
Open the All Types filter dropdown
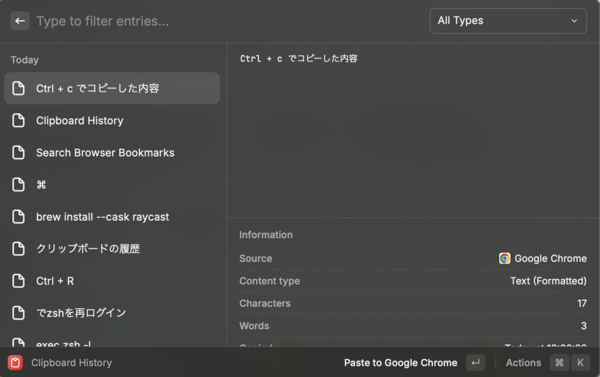click(507, 21)
